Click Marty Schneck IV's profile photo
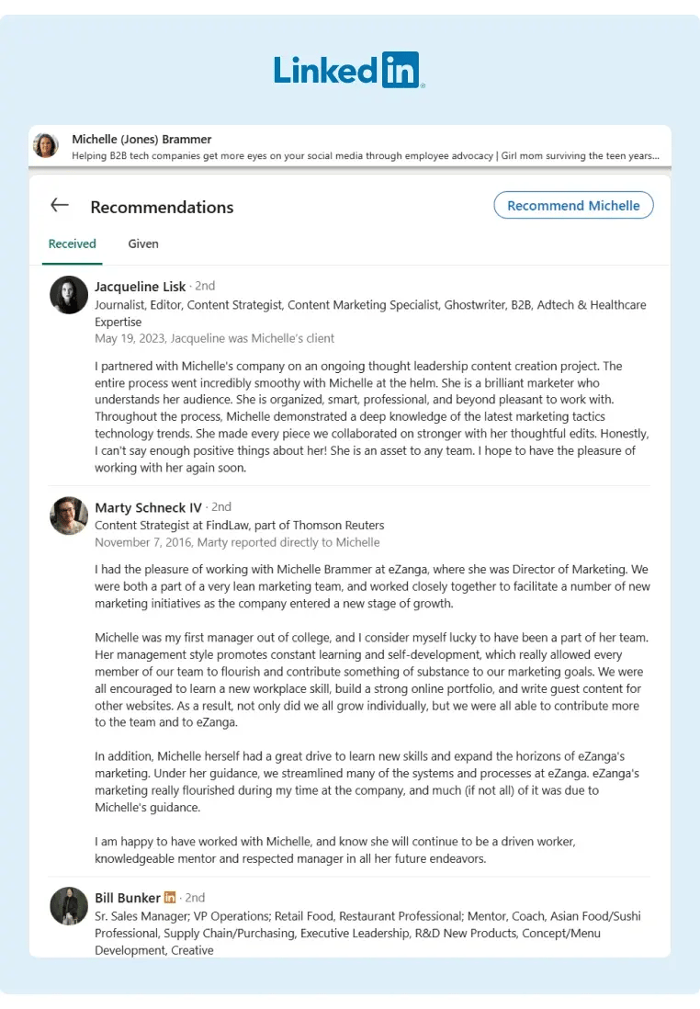Viewport: 700px width, 1009px height. pos(68,516)
